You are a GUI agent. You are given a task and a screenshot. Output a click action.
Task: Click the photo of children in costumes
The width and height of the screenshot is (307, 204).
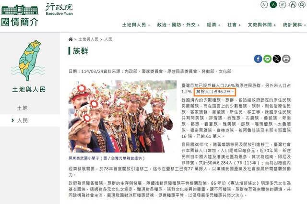point(122,117)
